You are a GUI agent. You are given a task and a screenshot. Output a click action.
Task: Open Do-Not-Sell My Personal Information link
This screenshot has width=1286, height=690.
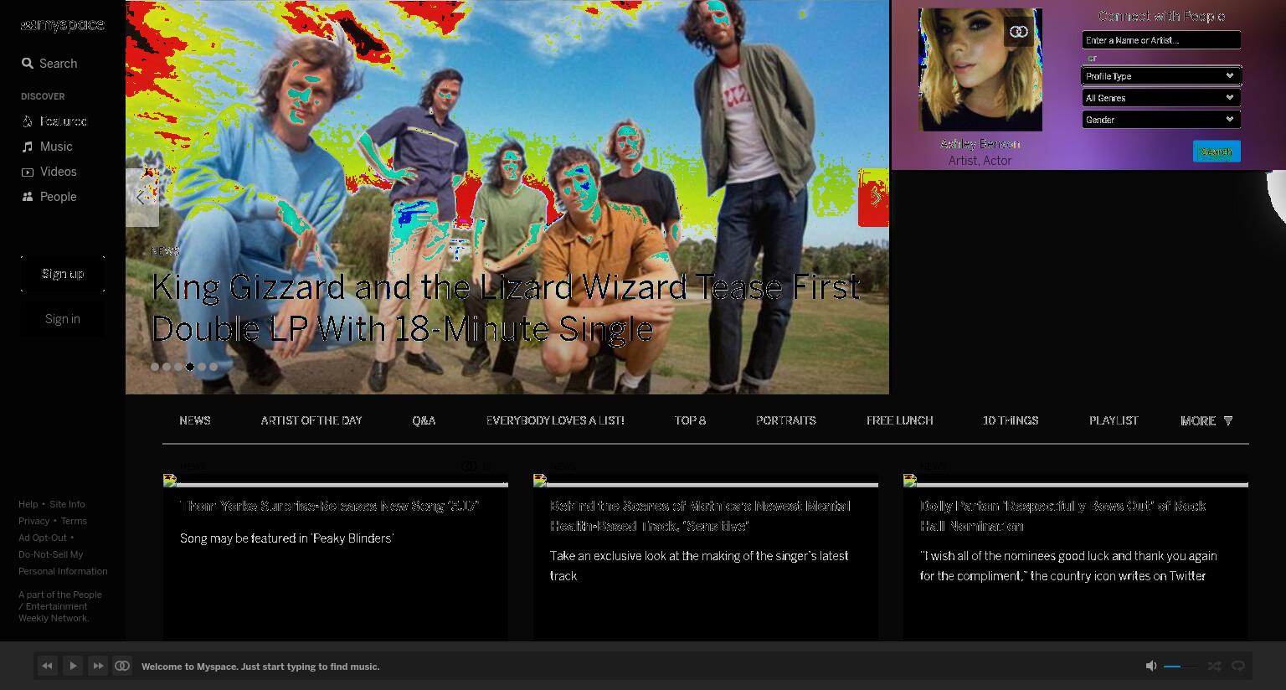pos(63,563)
